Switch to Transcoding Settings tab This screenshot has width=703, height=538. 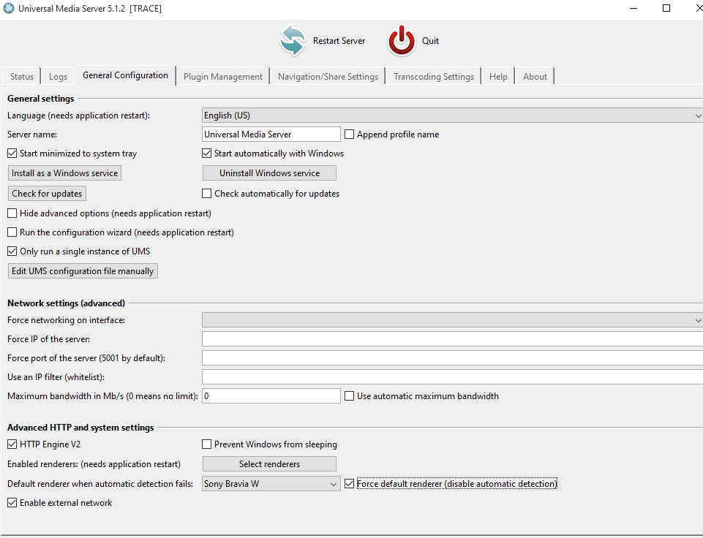(x=434, y=77)
